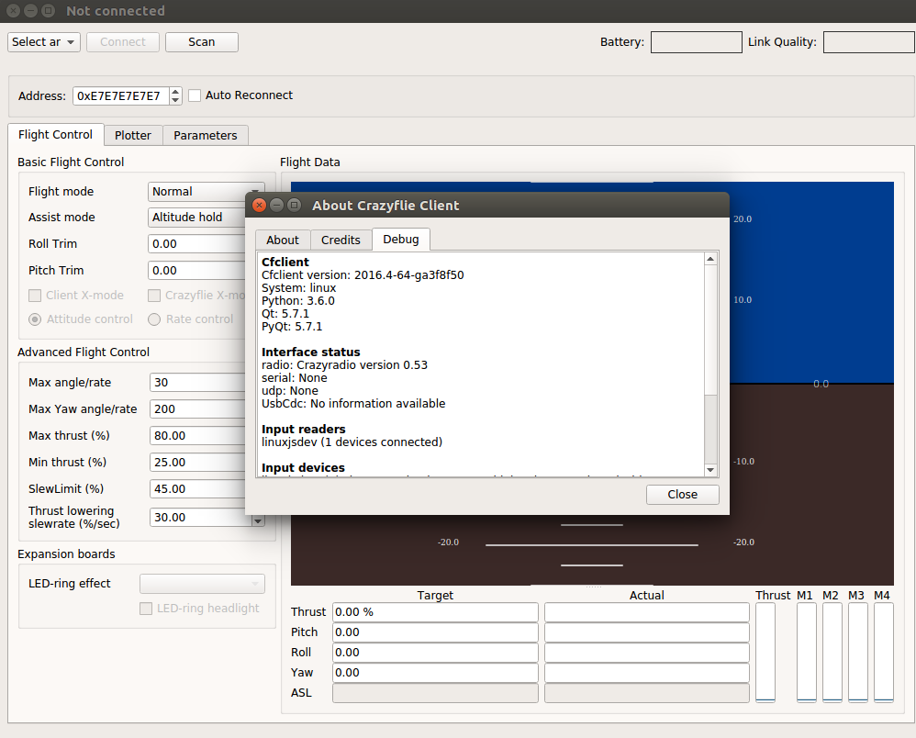Viewport: 916px width, 738px height.
Task: Minimize the About Crazyflie Client dialog
Action: [277, 205]
